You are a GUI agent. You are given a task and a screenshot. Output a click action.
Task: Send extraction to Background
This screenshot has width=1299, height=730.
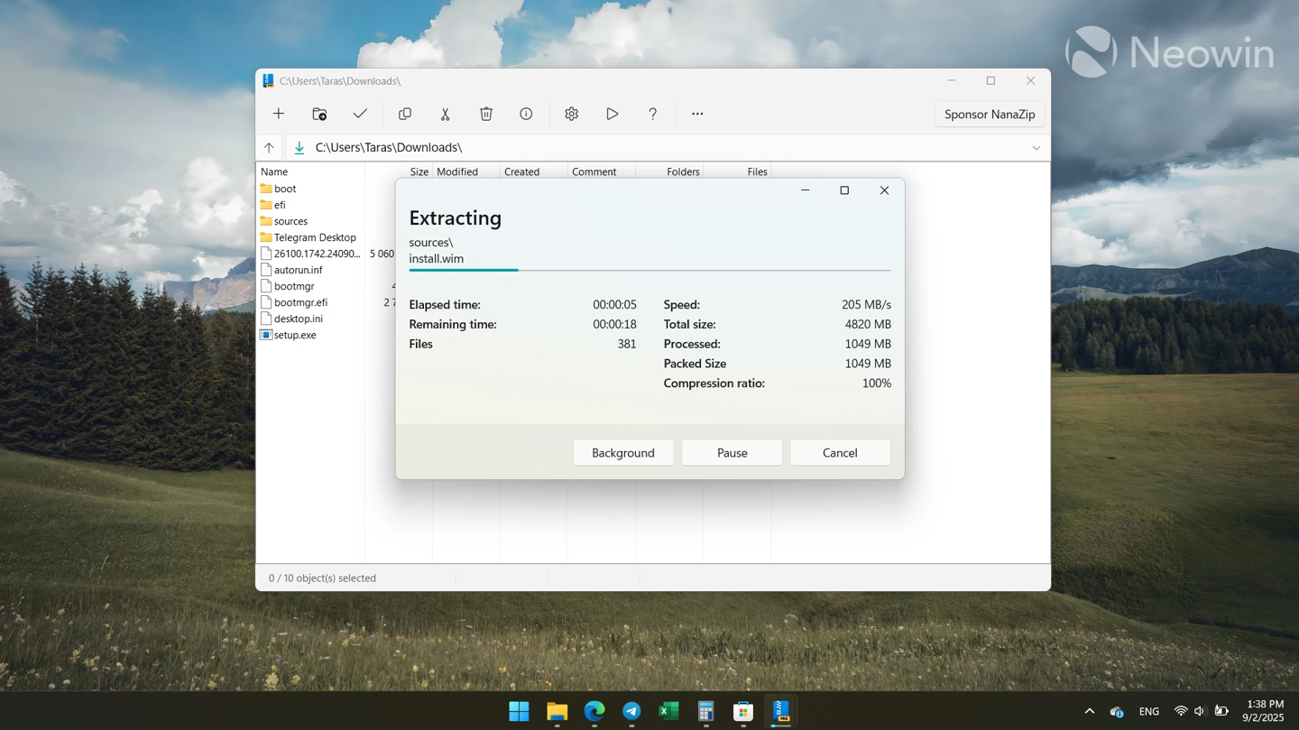(622, 453)
